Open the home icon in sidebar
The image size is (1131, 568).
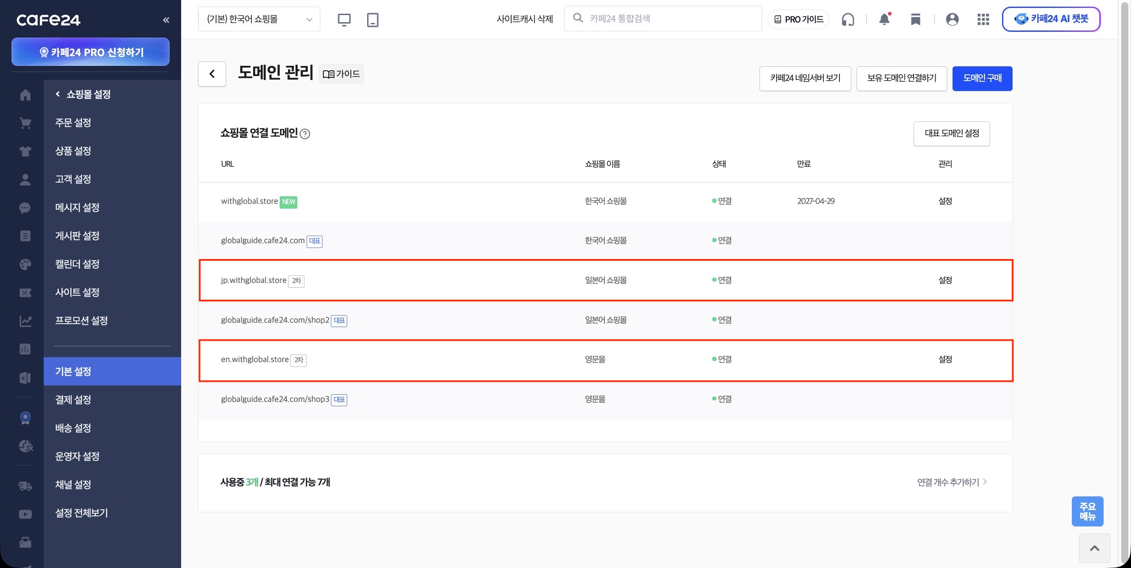[25, 95]
